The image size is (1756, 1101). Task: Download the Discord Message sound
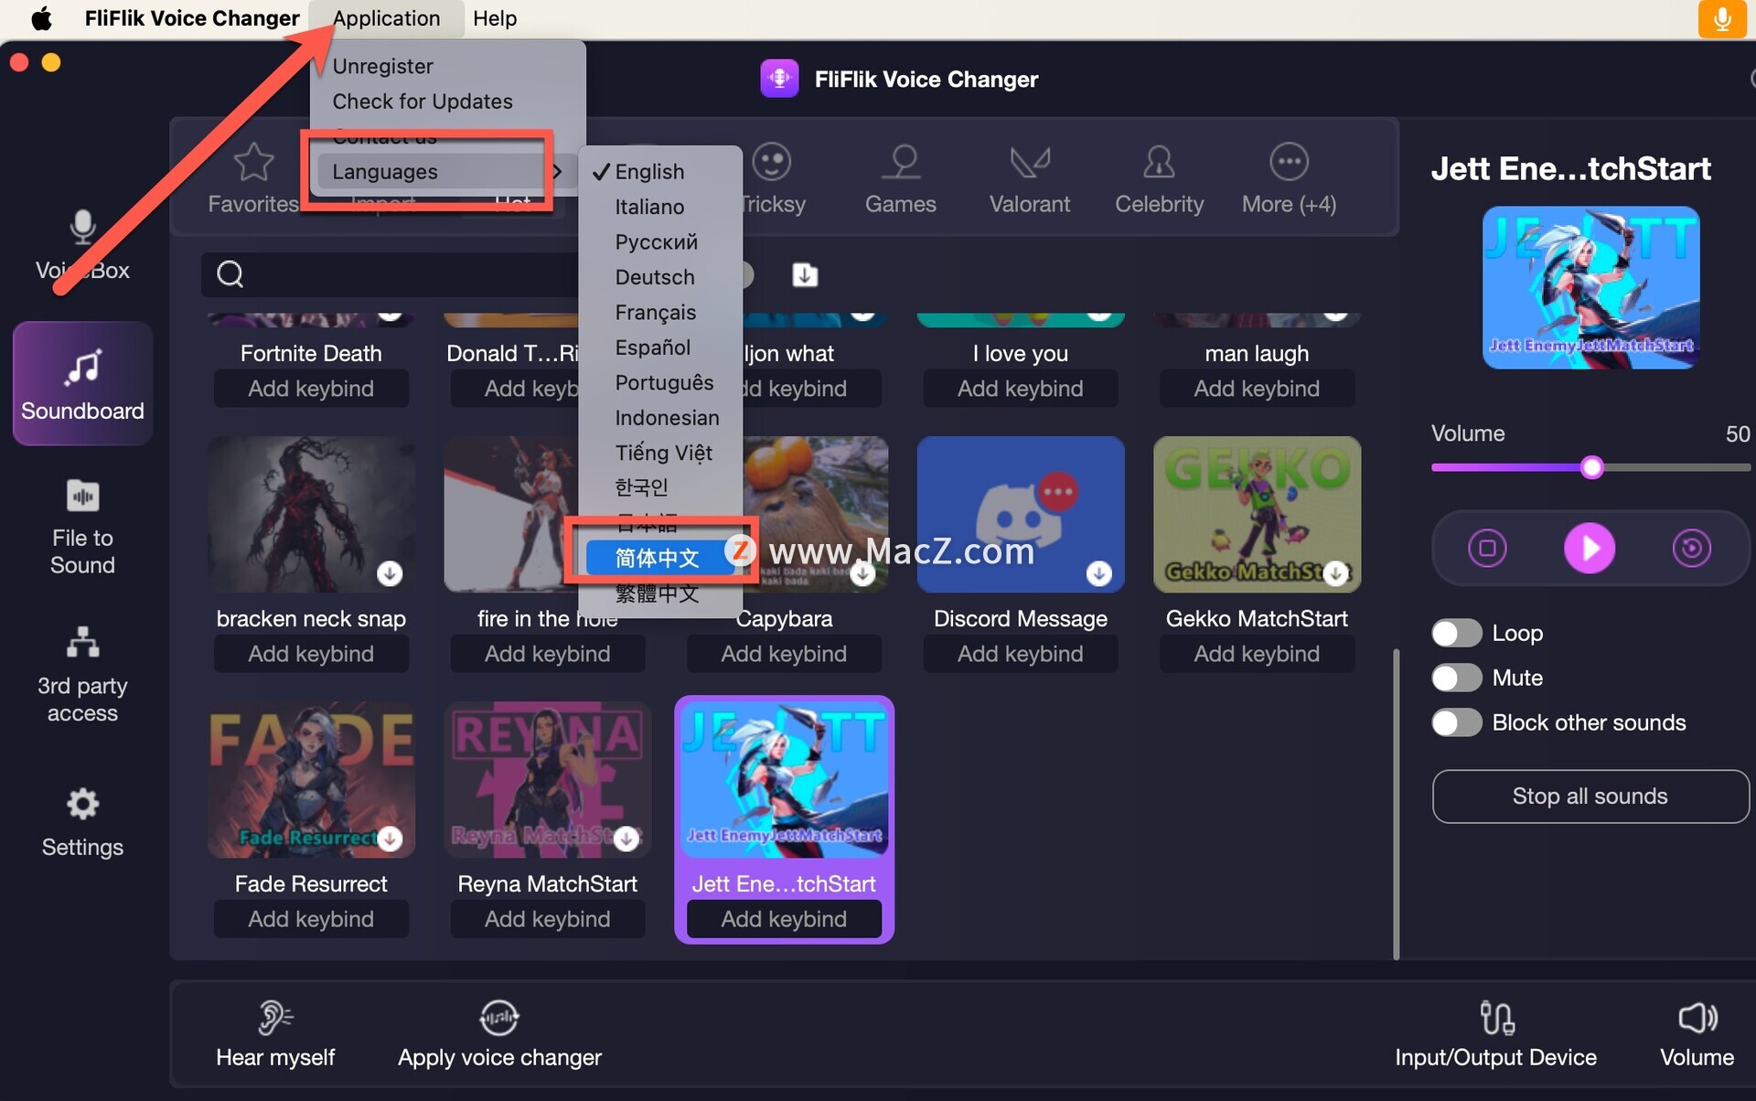(1098, 573)
